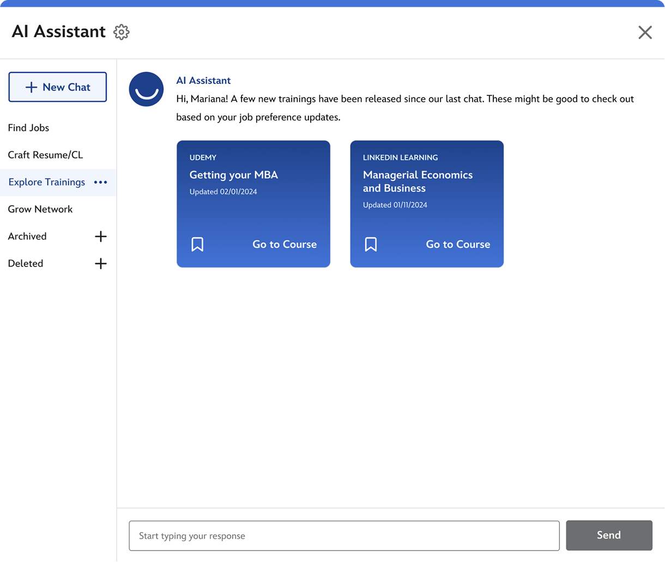Open AI Assistant settings gear
This screenshot has width=665, height=562.
121,32
